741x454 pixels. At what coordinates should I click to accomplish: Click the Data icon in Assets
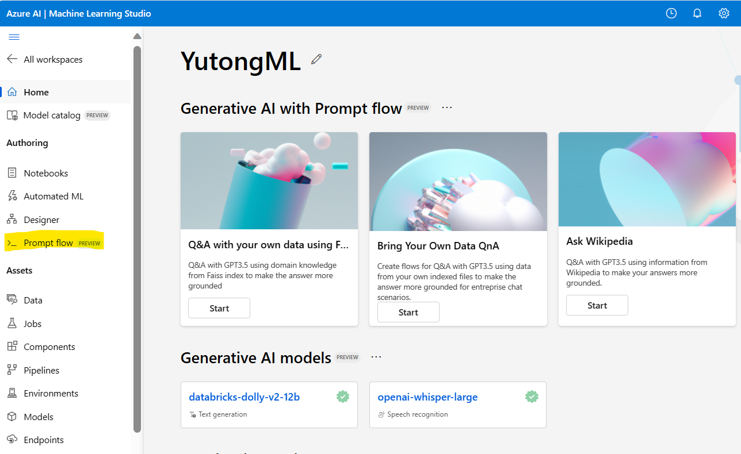[x=12, y=300]
